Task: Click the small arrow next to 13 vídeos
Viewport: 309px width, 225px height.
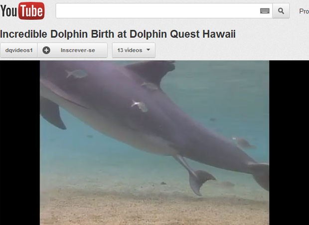Action: coord(149,50)
